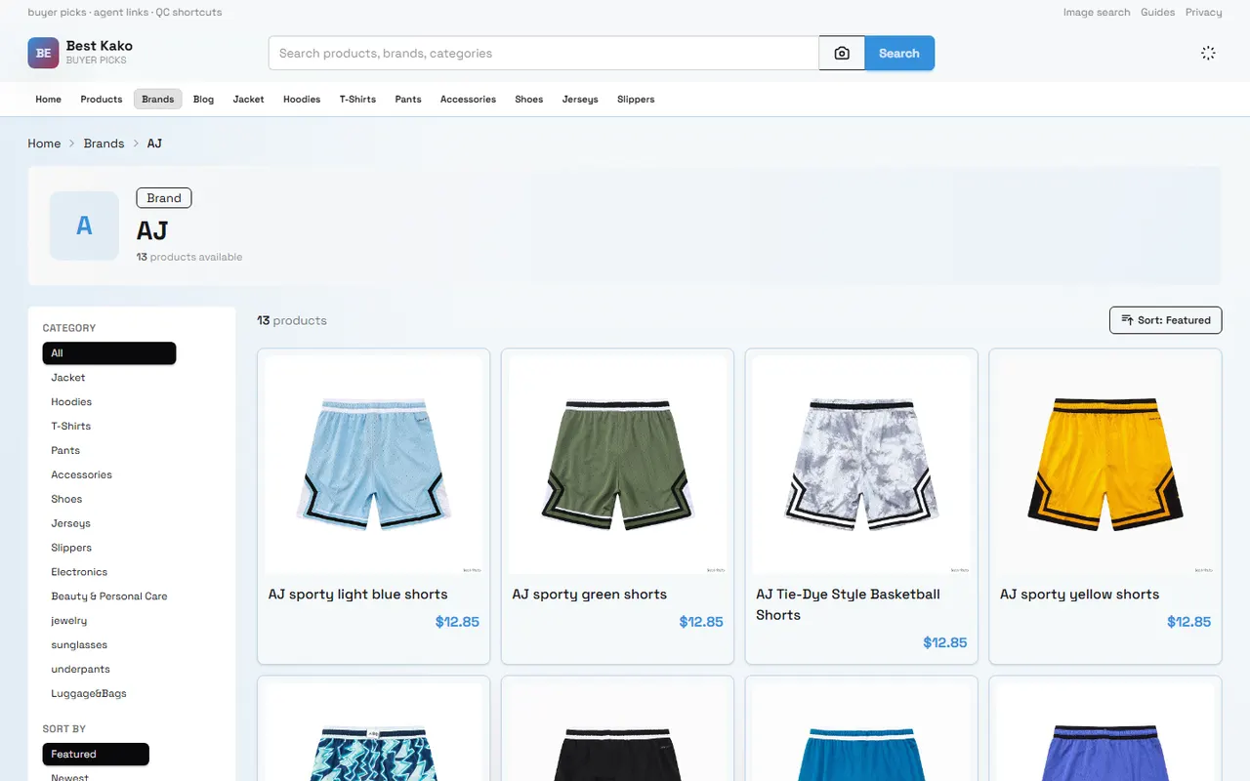Click the loading spinner icon in header
Viewport: 1250px width, 781px height.
pyautogui.click(x=1208, y=54)
